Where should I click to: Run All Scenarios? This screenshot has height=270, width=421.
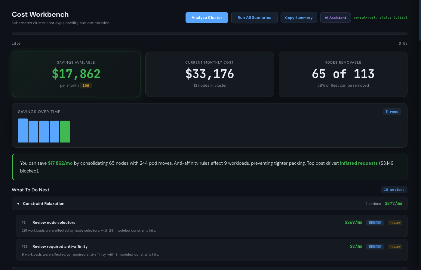(x=254, y=17)
